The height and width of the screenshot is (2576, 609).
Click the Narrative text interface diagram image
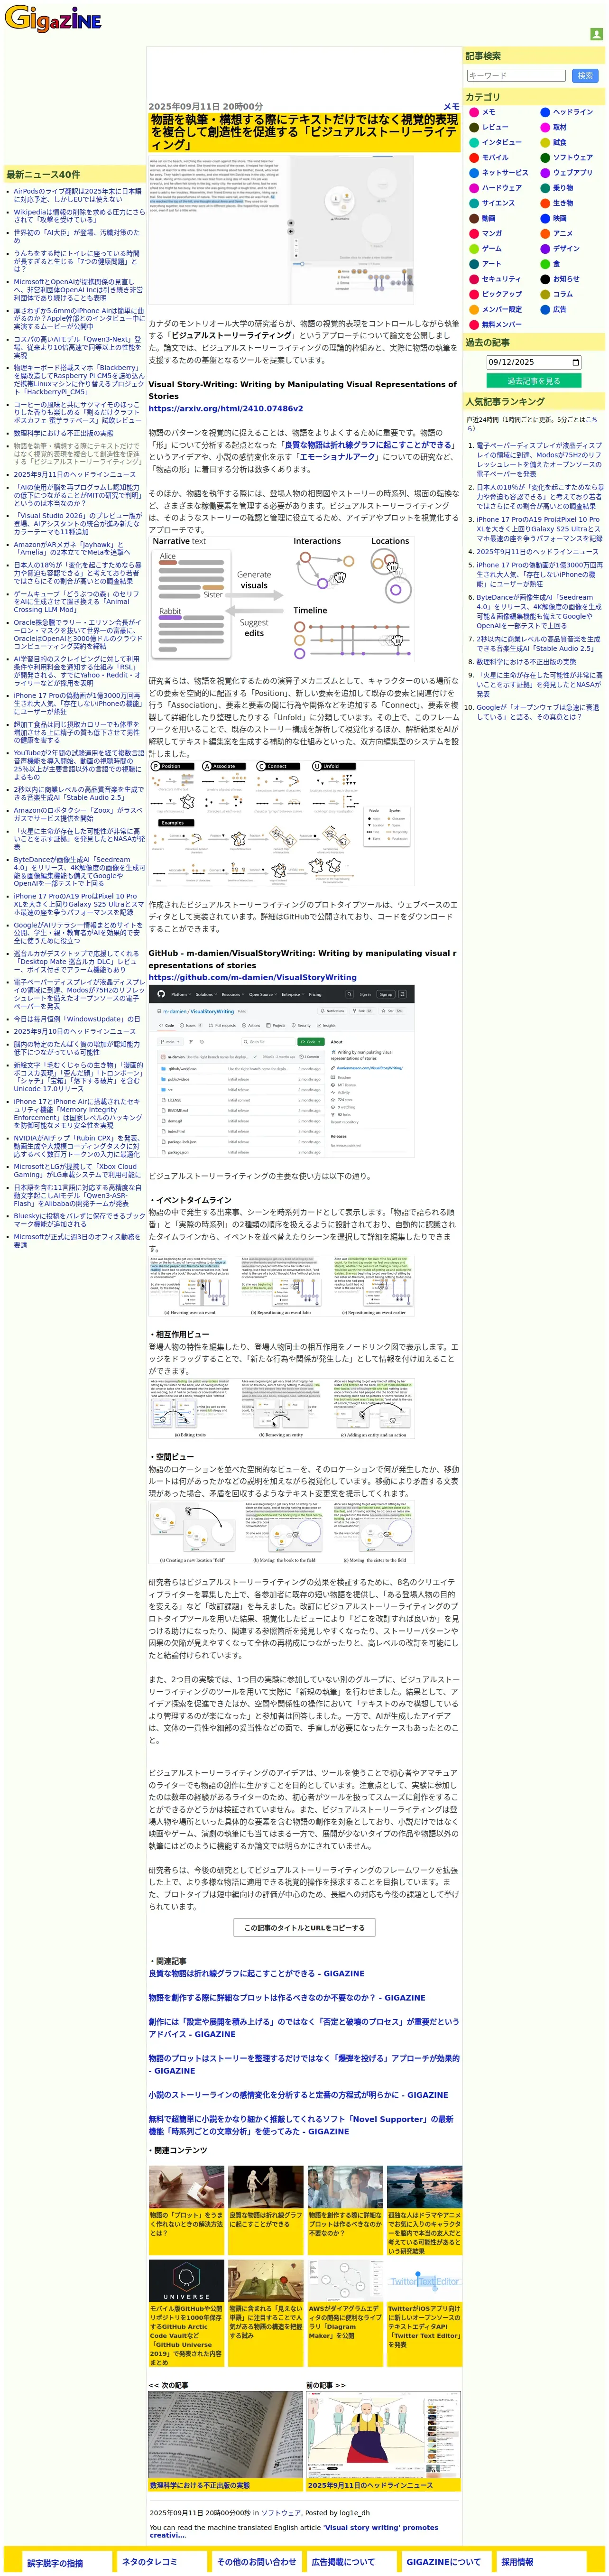(x=281, y=600)
